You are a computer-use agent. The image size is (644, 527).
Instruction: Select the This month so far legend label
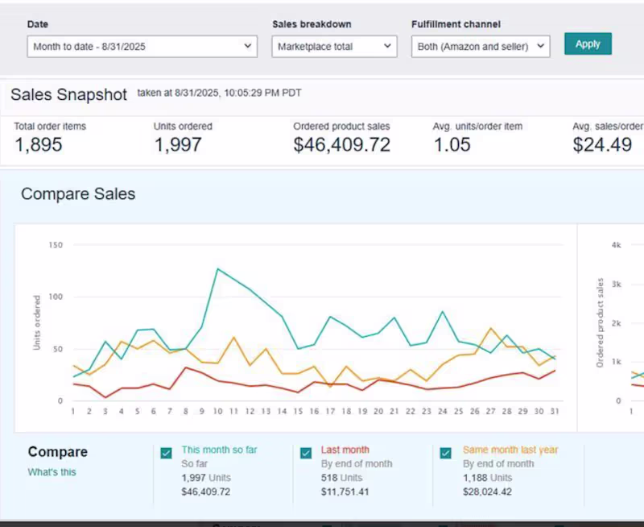tap(219, 450)
